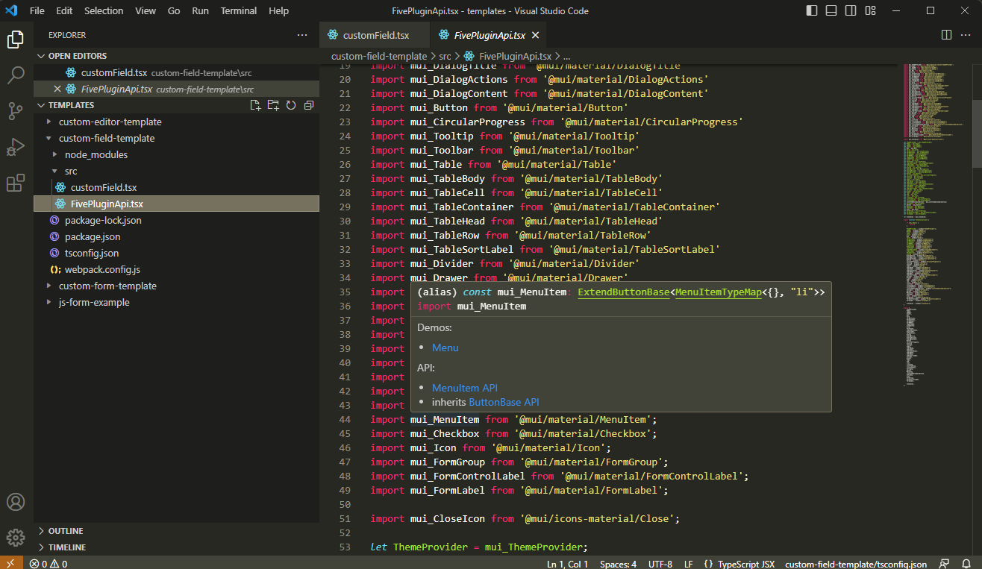Toggle primary side bar layout icon
The height and width of the screenshot is (569, 982).
pyautogui.click(x=813, y=11)
